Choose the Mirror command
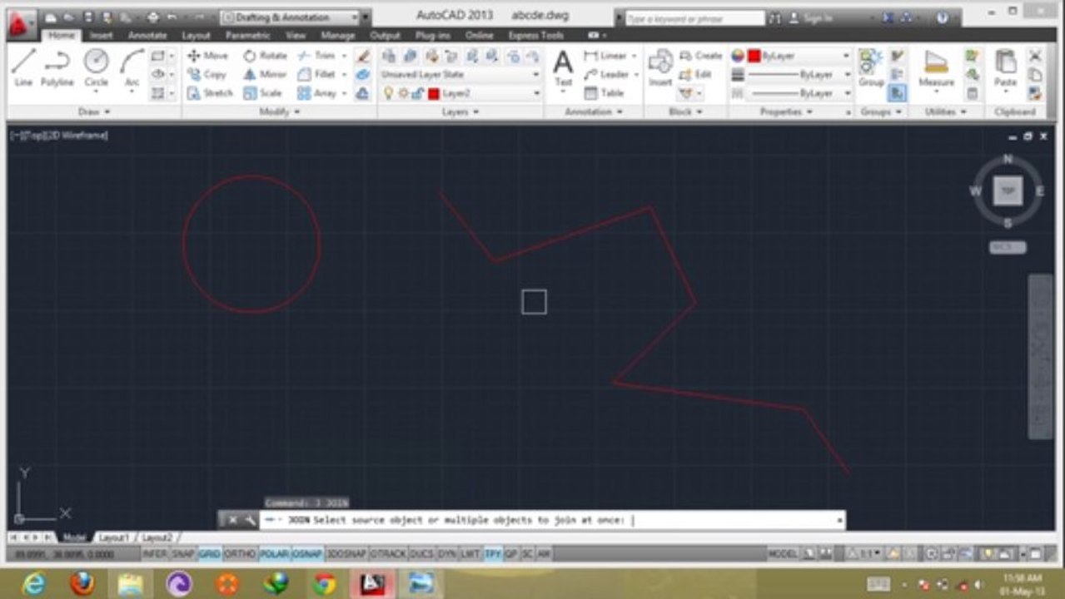Viewport: 1065px width, 599px height. tap(265, 74)
